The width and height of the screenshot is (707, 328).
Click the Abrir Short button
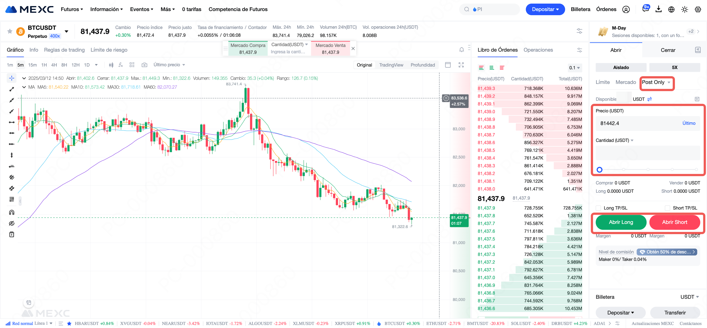coord(675,222)
